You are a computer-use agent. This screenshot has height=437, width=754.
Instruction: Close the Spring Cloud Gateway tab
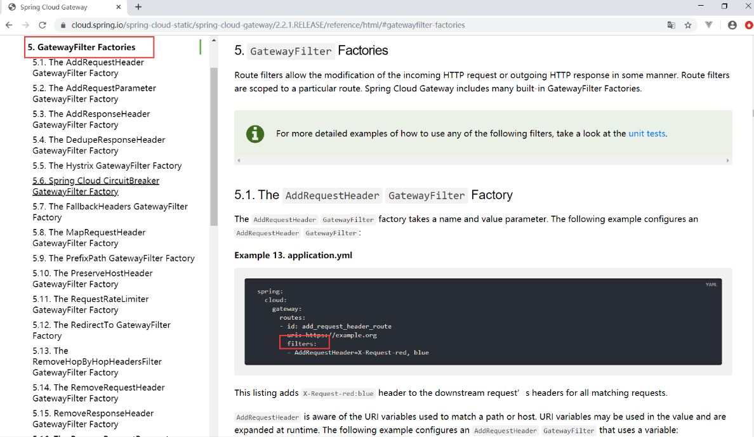117,7
